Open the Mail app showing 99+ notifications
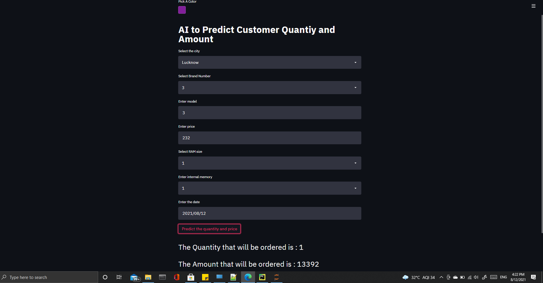The image size is (543, 283). click(135, 277)
